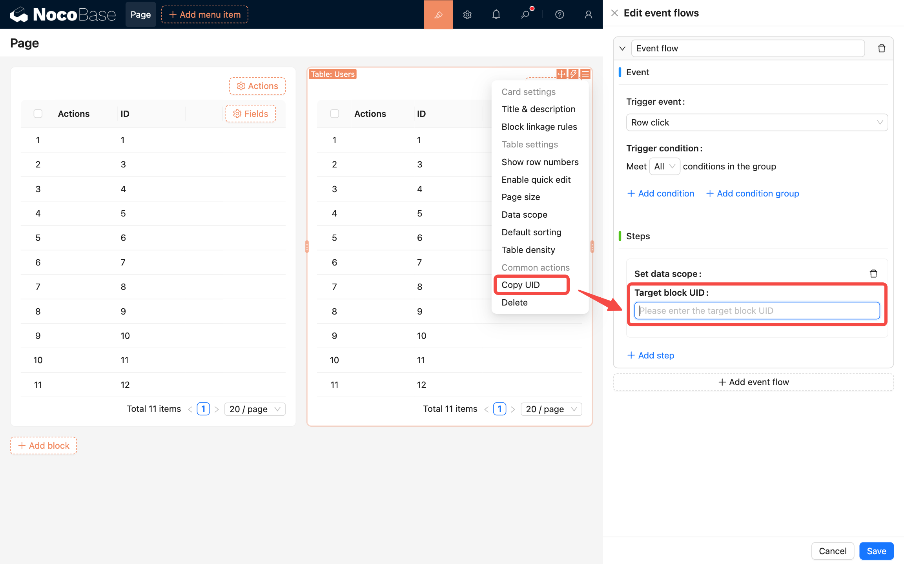
Task: Check the select-all checkbox in Users table header
Action: pos(334,114)
